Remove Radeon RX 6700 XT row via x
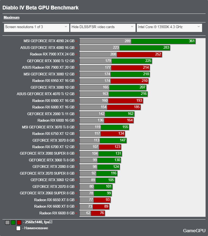The image size is (208, 236). 77,147
